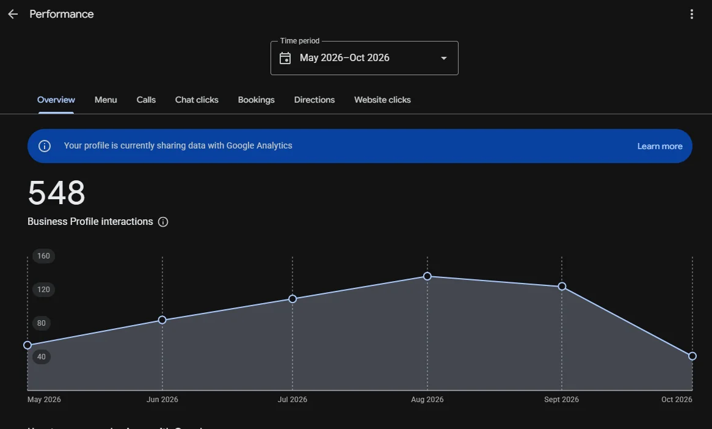Switch to the Overview tab
712x429 pixels.
[x=56, y=100]
